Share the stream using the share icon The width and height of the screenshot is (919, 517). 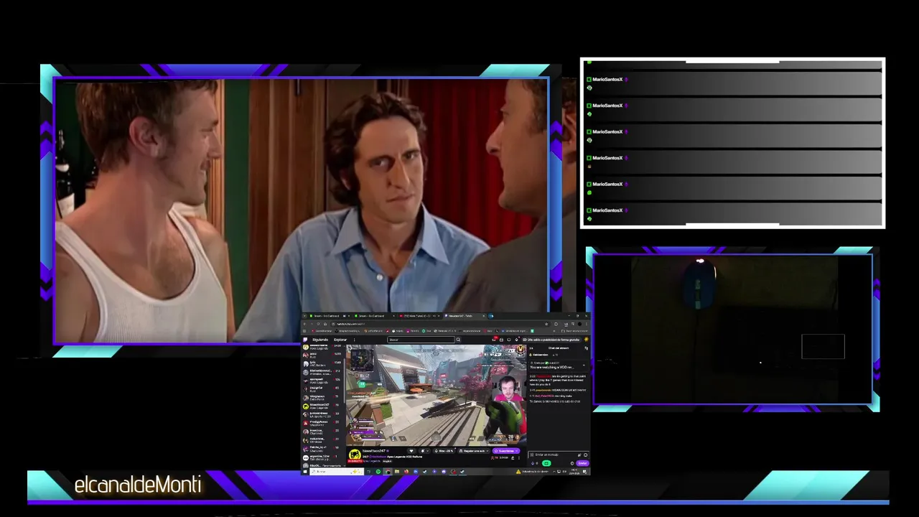click(513, 458)
